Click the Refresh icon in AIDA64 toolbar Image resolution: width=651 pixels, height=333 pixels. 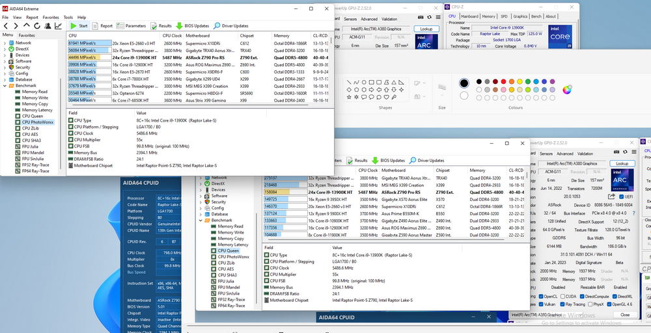click(x=36, y=26)
